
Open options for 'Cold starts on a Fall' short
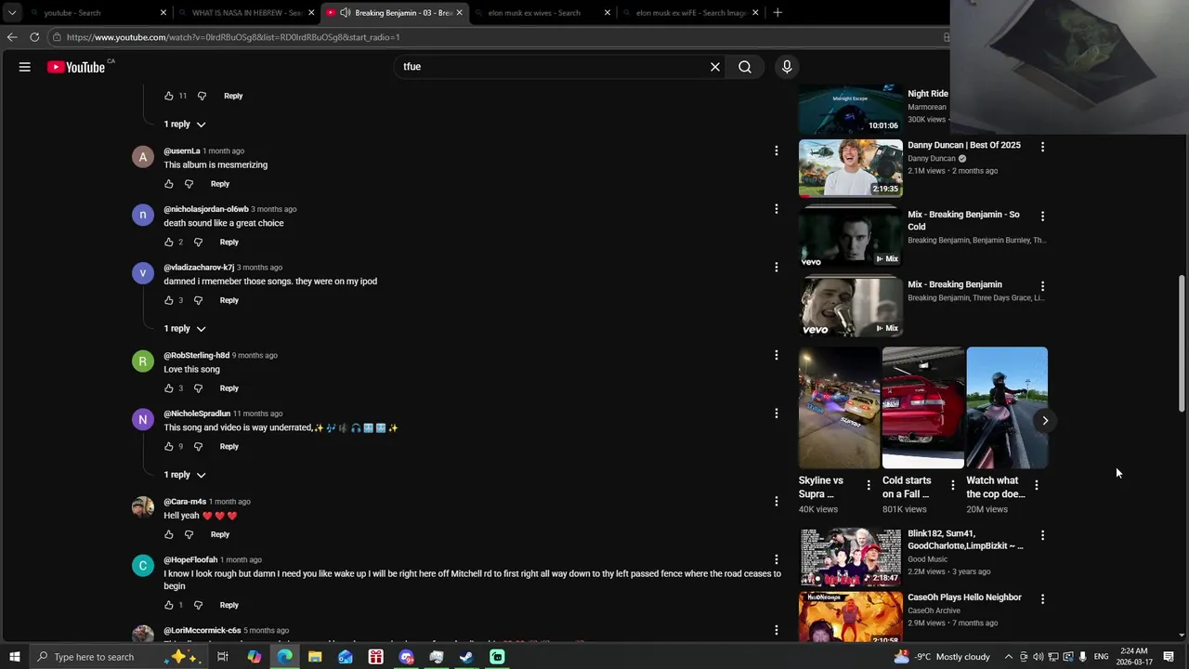[952, 485]
